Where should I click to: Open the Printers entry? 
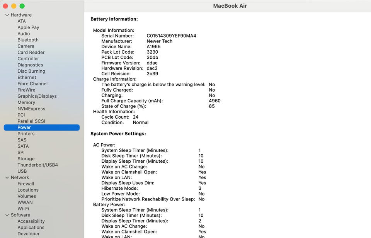point(26,134)
